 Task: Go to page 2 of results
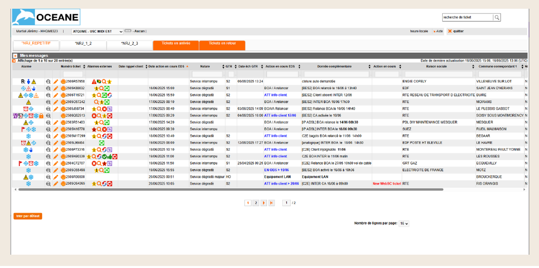point(257,203)
